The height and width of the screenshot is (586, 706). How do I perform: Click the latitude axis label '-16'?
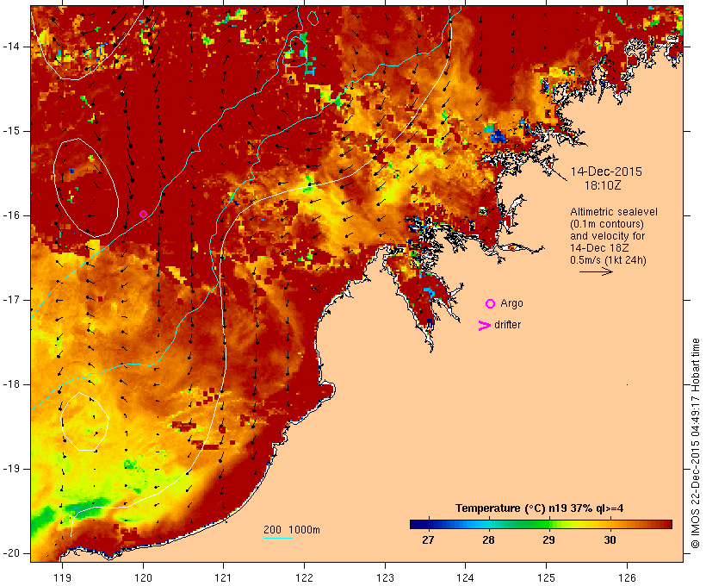pyautogui.click(x=11, y=215)
